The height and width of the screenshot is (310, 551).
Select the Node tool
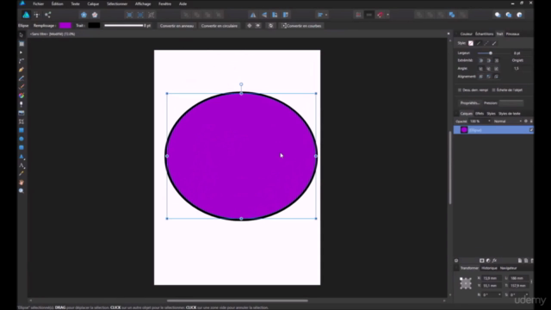(21, 53)
